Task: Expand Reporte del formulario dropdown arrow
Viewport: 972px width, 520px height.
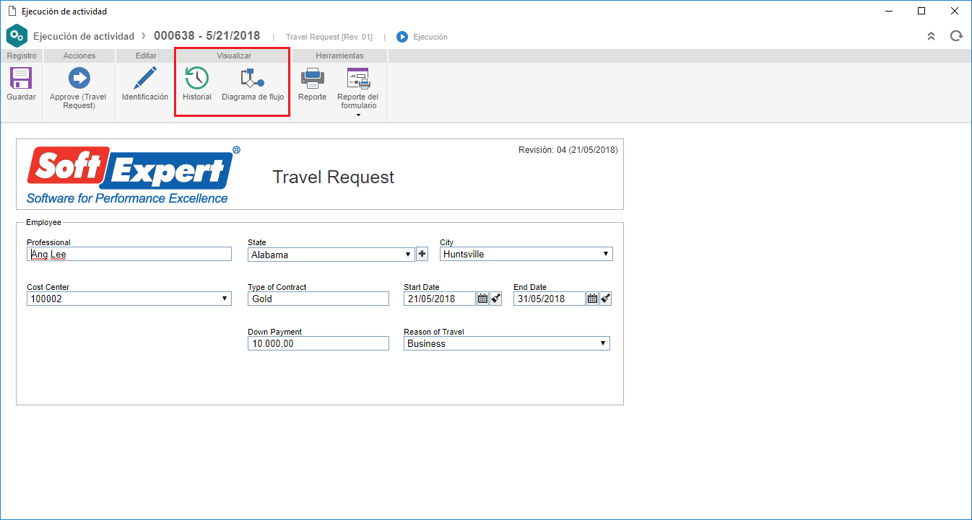Action: 358,115
